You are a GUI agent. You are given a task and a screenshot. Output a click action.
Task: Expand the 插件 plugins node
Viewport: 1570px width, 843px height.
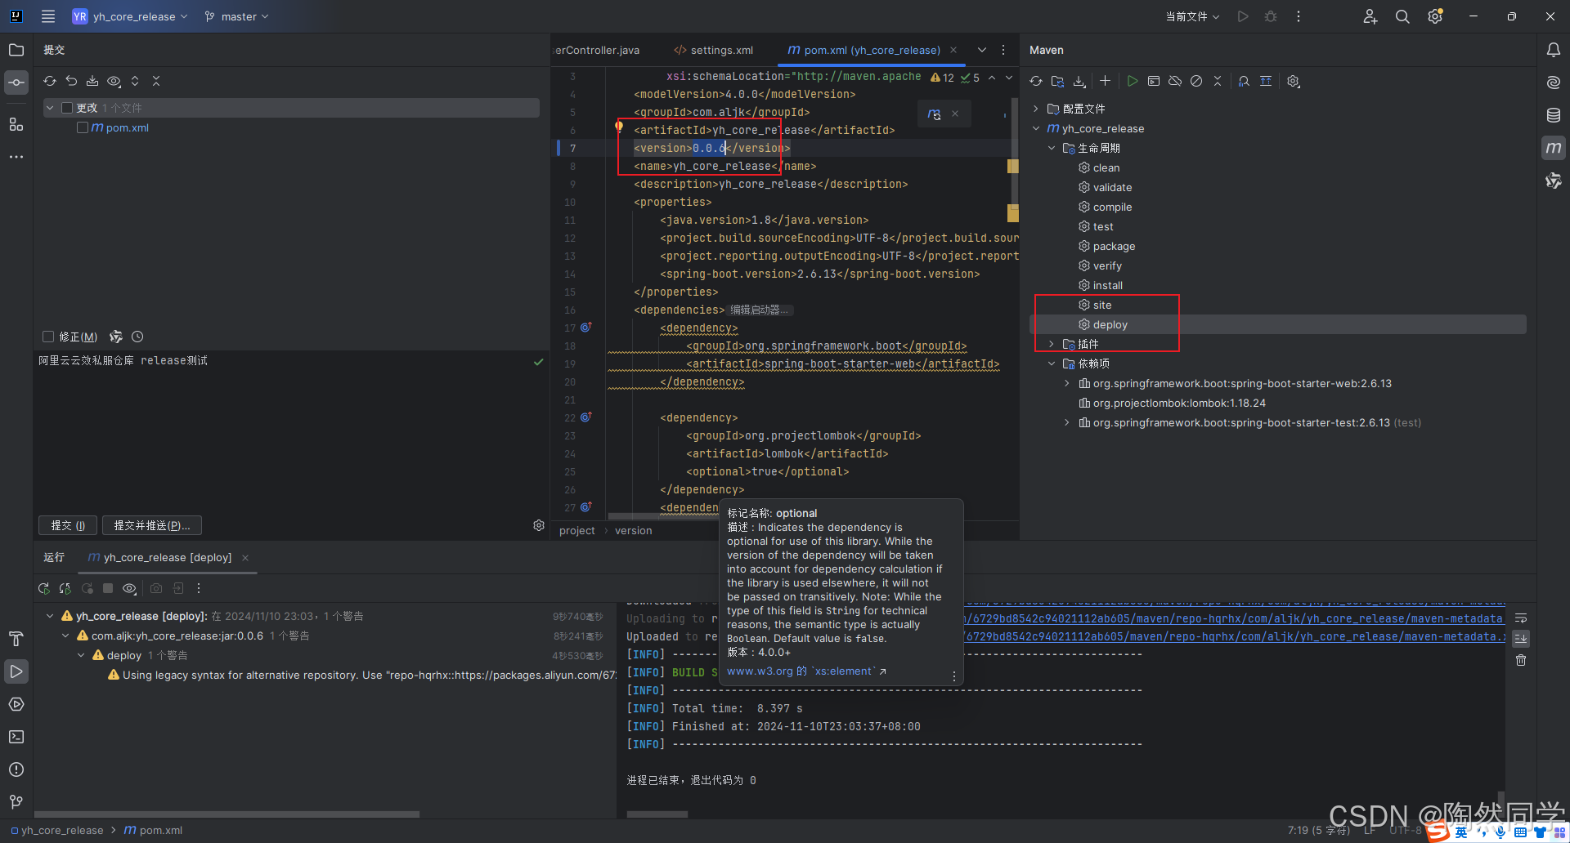tap(1052, 344)
